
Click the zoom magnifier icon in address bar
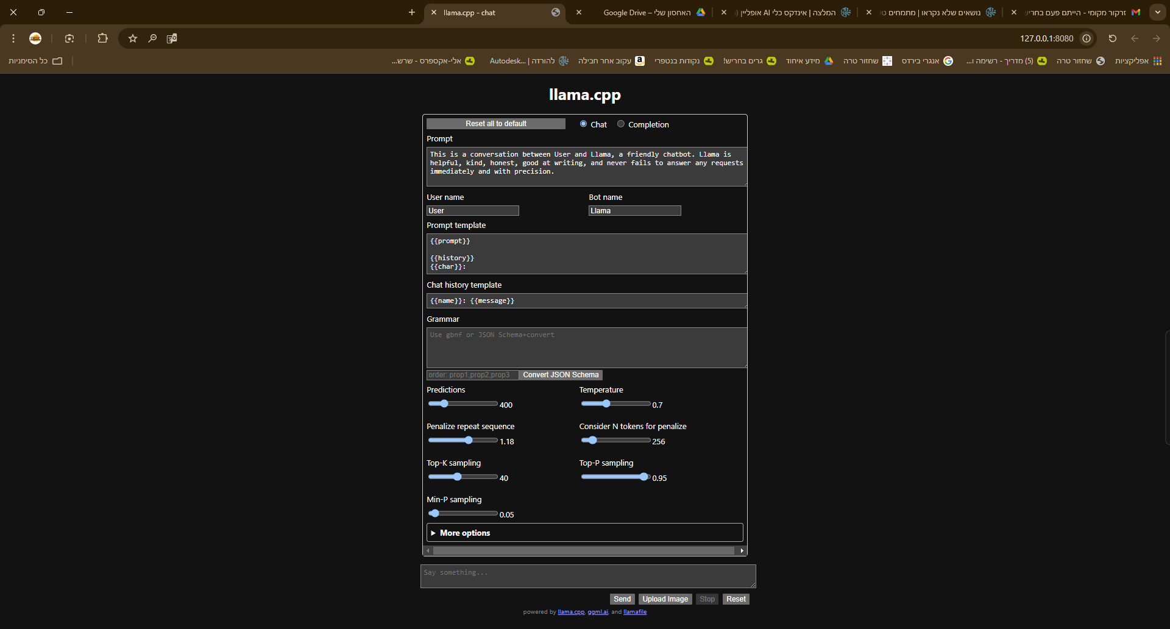[x=152, y=38]
